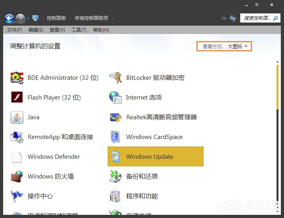Viewport: 284px width, 218px height.
Task: Click the magnifier search icon
Action: (276, 18)
